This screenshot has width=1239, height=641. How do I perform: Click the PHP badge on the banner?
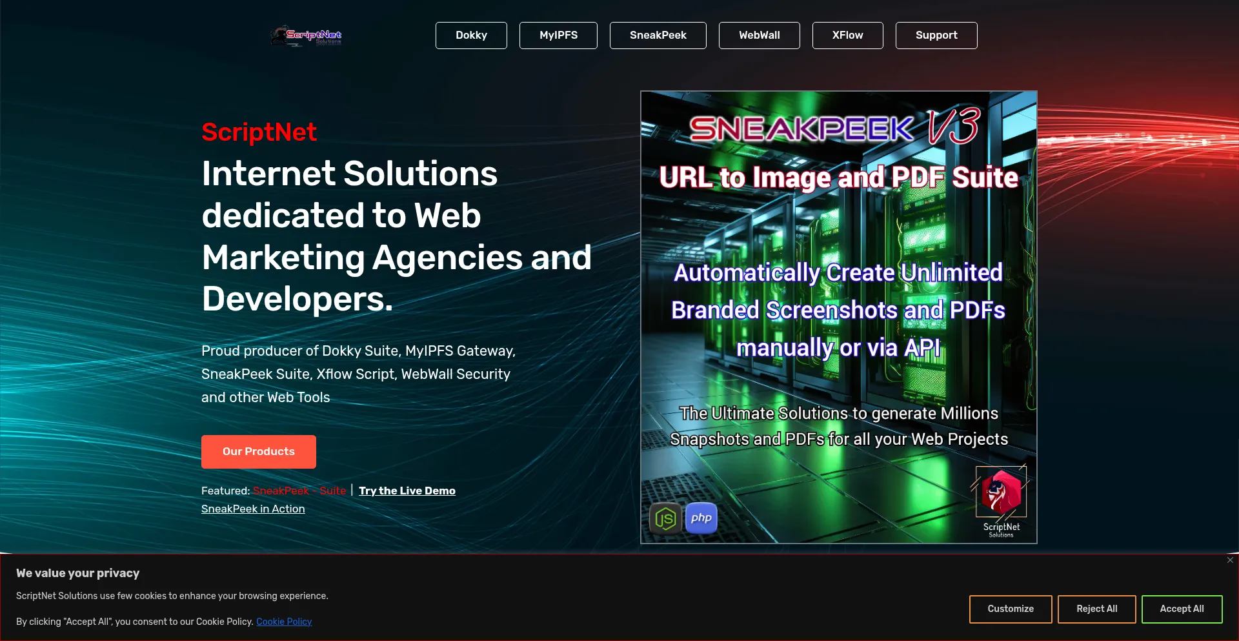point(701,518)
